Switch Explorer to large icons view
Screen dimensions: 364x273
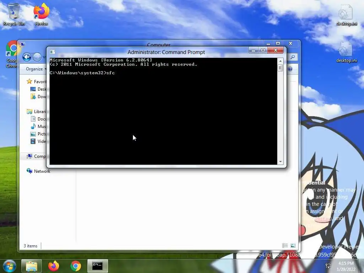coord(293,246)
